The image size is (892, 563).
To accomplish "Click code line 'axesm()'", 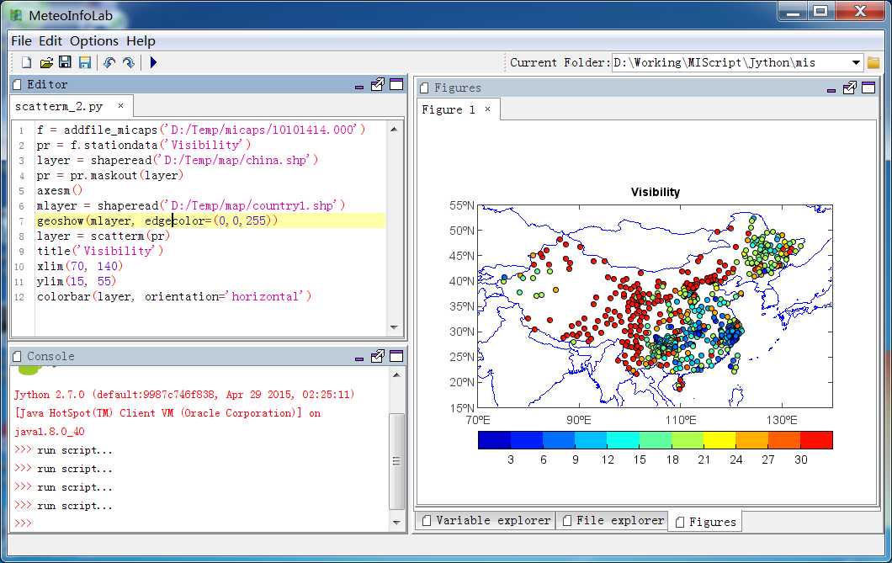I will [60, 190].
